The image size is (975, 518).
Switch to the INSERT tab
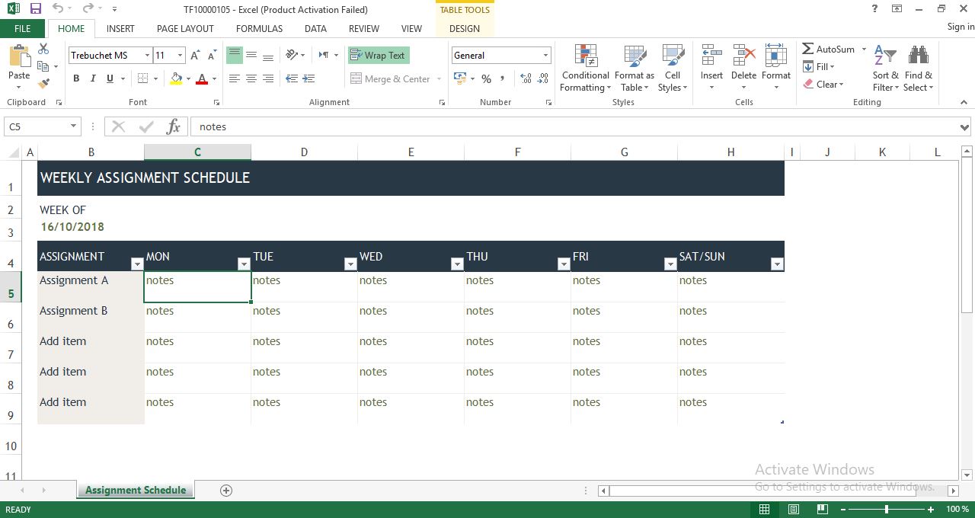(x=120, y=28)
